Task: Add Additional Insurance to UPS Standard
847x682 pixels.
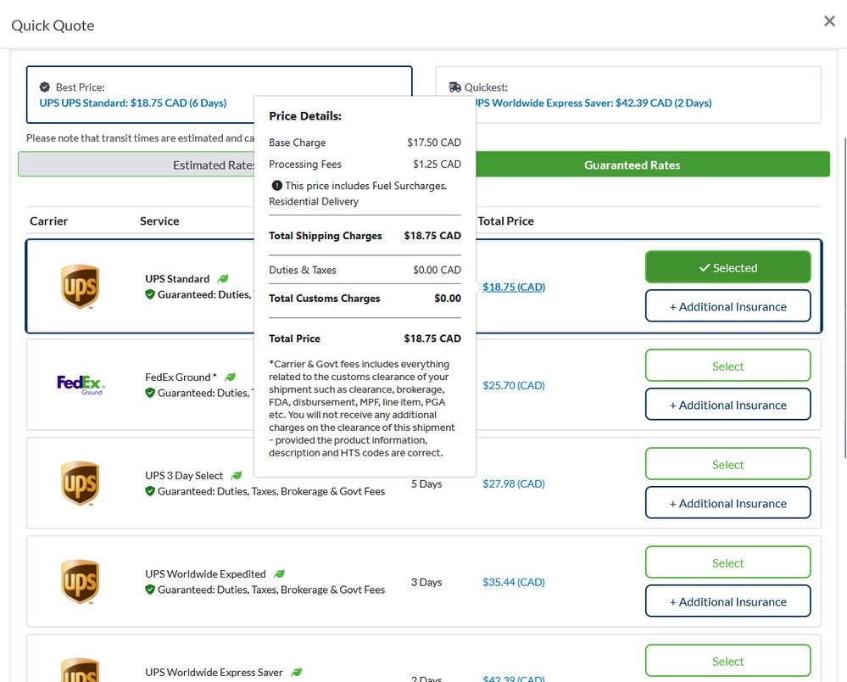Action: 727,307
